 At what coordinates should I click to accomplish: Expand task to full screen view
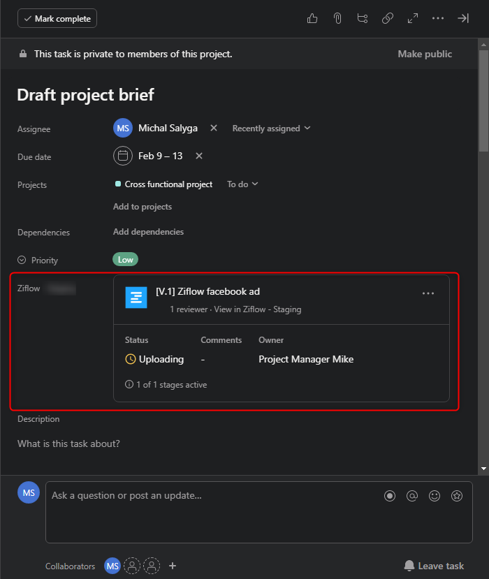coord(413,19)
